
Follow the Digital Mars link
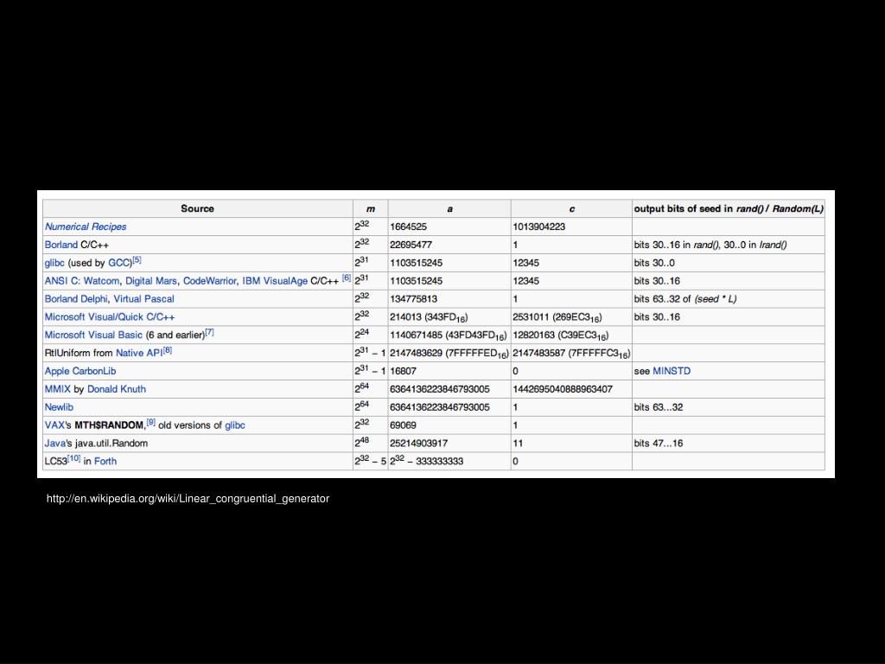pyautogui.click(x=151, y=281)
